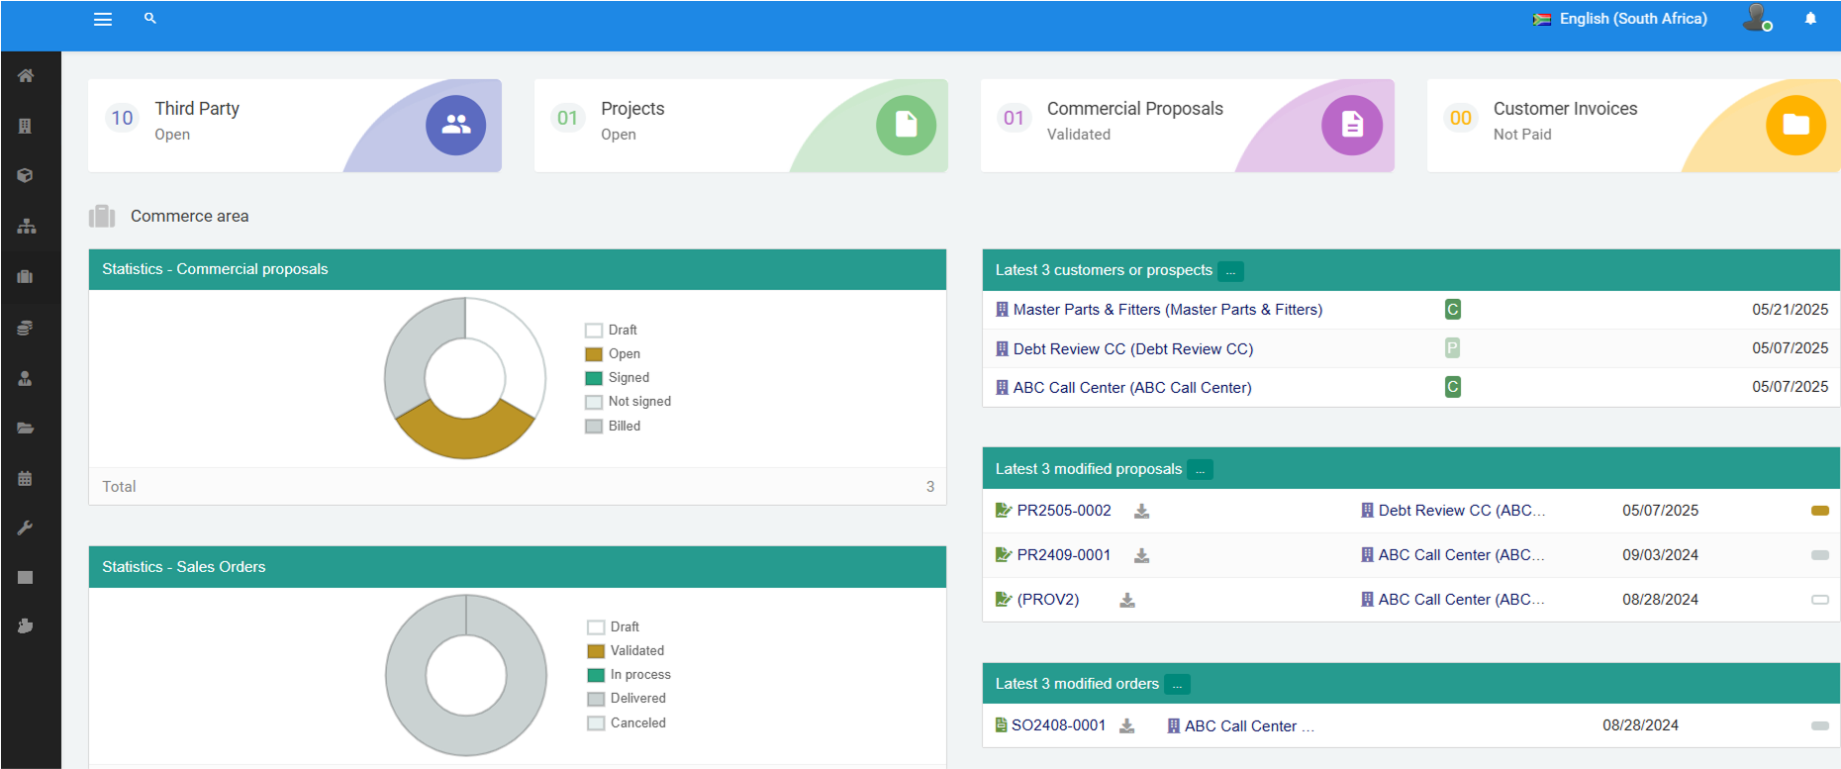
Task: Open the notifications bell
Action: click(x=1810, y=18)
